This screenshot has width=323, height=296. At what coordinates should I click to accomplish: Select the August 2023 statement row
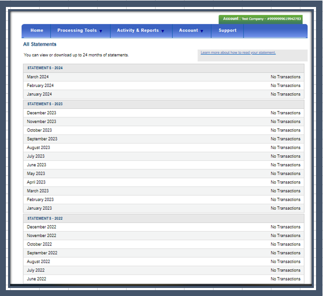(x=164, y=147)
